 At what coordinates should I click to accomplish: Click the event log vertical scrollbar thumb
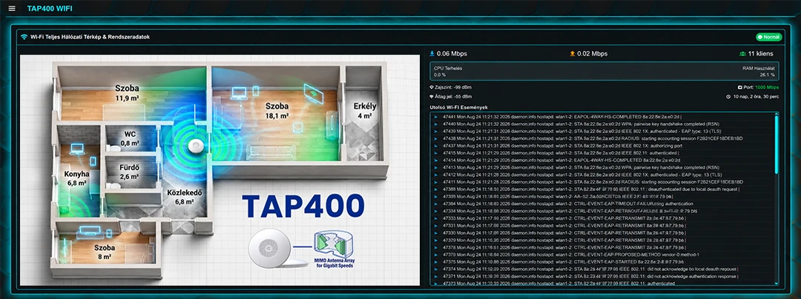coord(777,143)
